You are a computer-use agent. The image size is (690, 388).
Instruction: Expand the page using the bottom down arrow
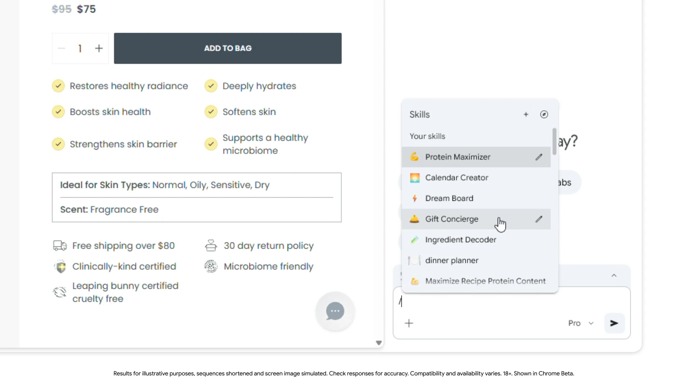[378, 343]
